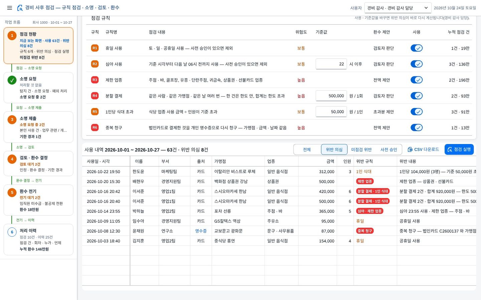The width and height of the screenshot is (481, 300).
Task: Click step 6 circle for 처리 이력
Action: point(12,232)
